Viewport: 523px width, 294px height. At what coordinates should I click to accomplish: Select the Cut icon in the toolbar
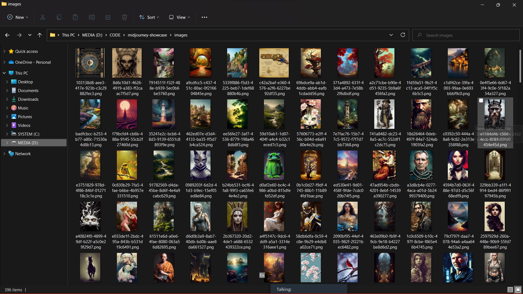pyautogui.click(x=43, y=17)
